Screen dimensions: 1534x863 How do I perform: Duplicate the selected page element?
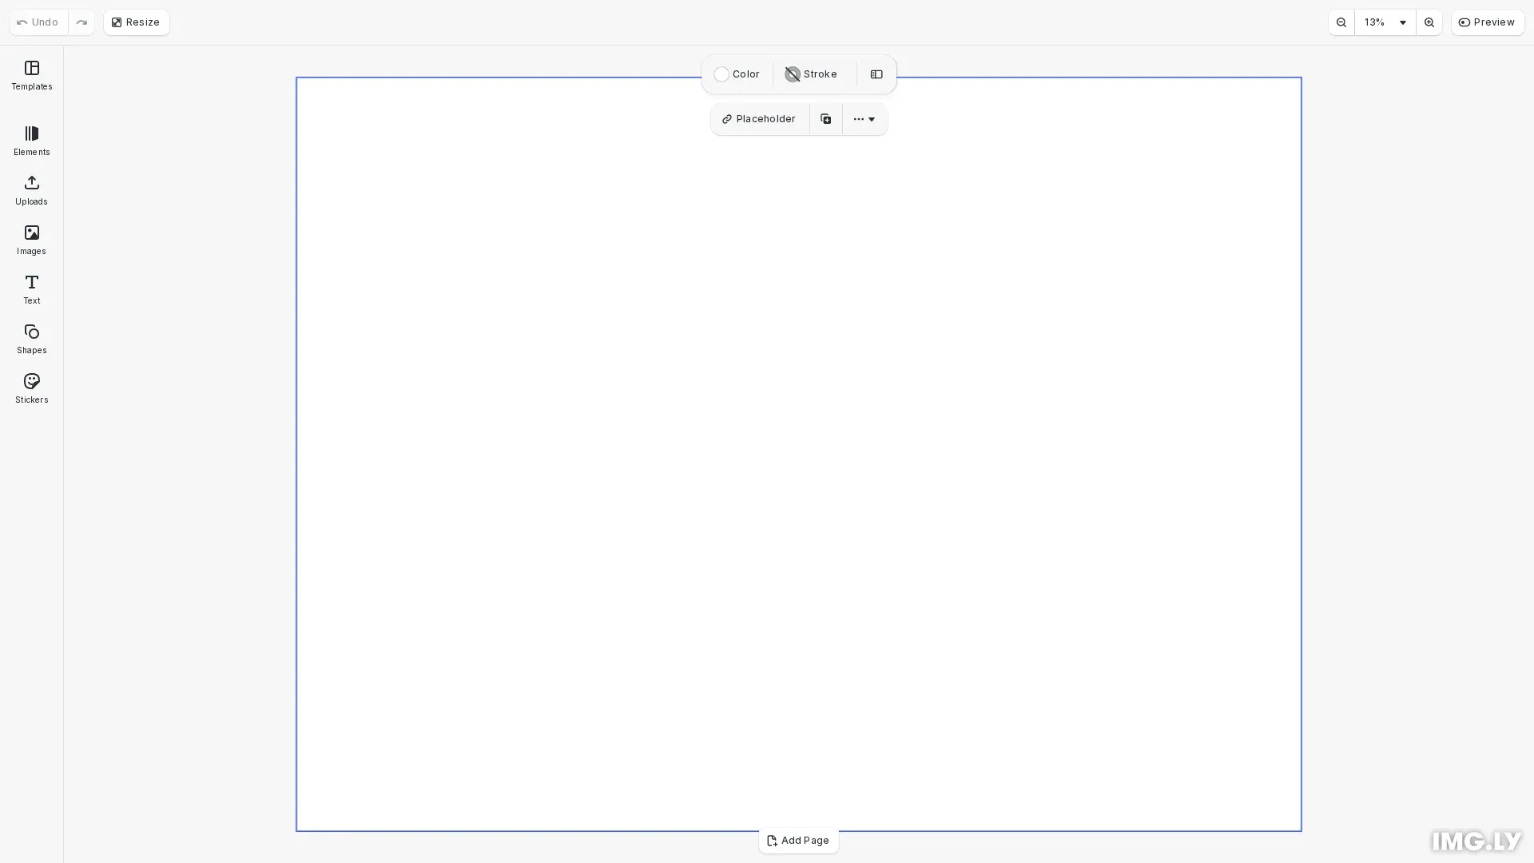[x=825, y=118]
